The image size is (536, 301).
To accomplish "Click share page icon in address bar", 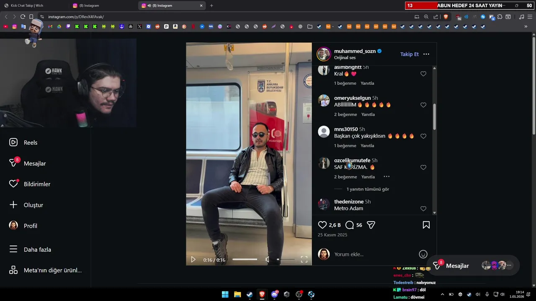I will click(x=436, y=17).
